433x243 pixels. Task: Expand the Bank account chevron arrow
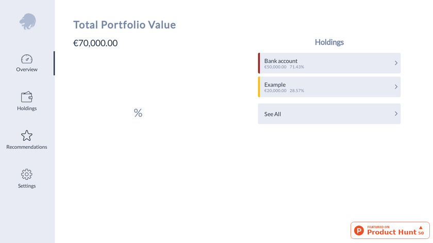coord(396,63)
